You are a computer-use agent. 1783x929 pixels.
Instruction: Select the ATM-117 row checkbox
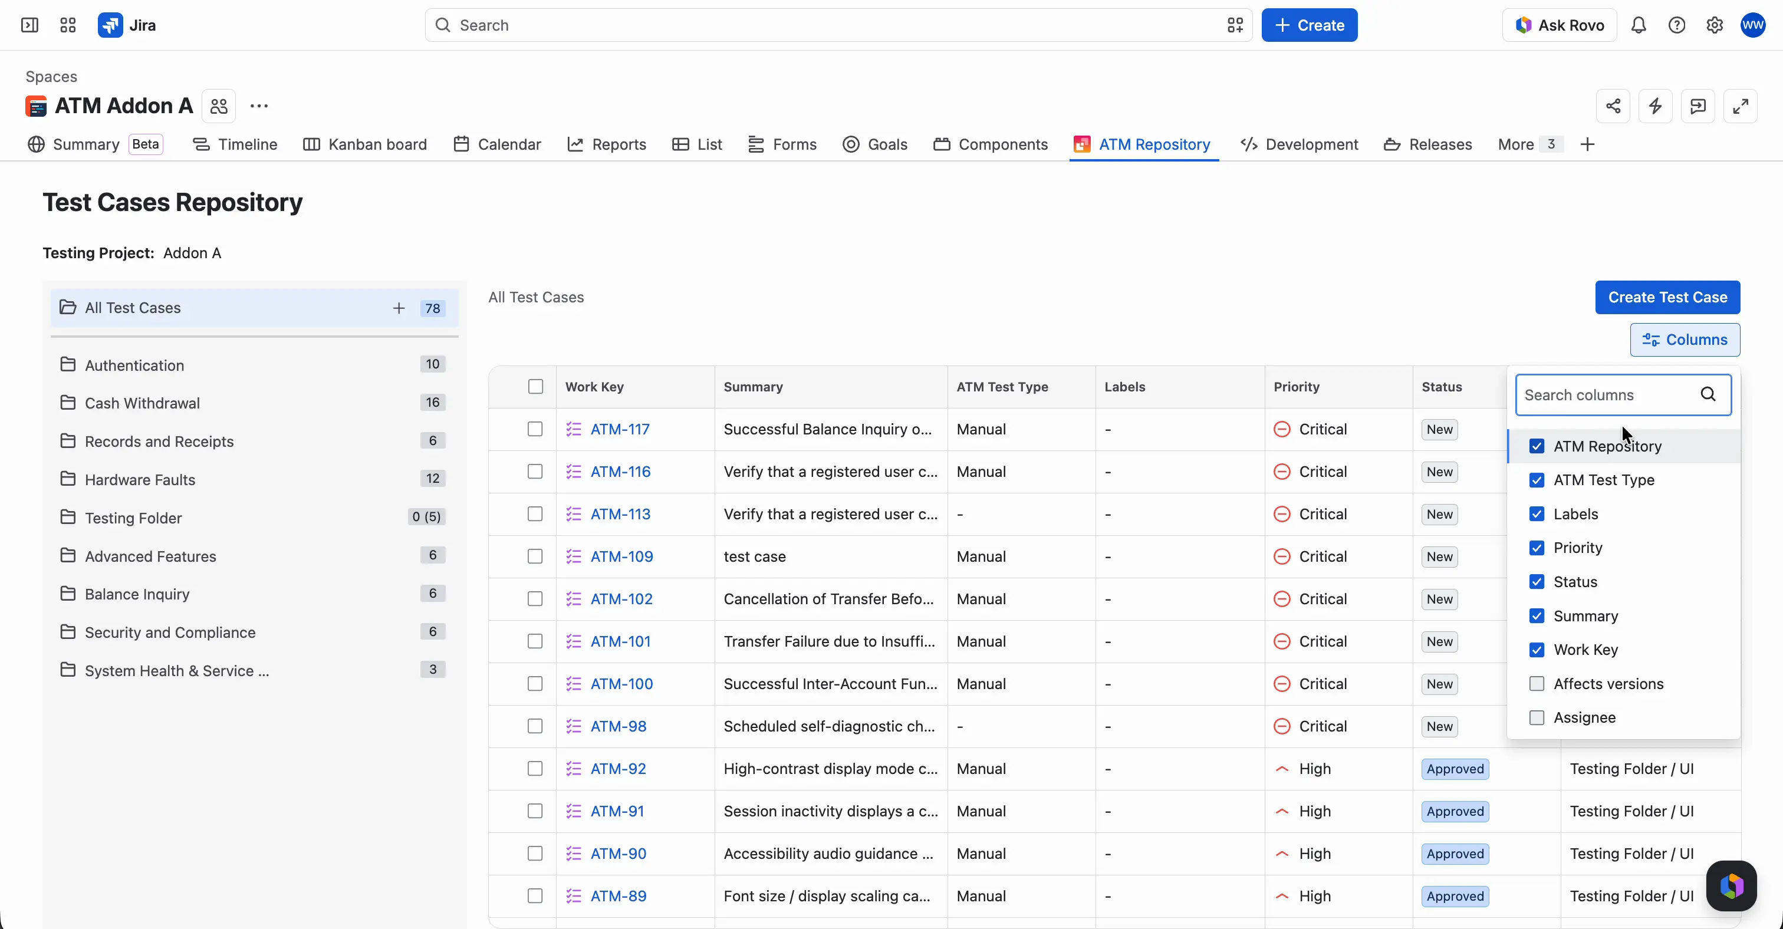[x=535, y=429]
